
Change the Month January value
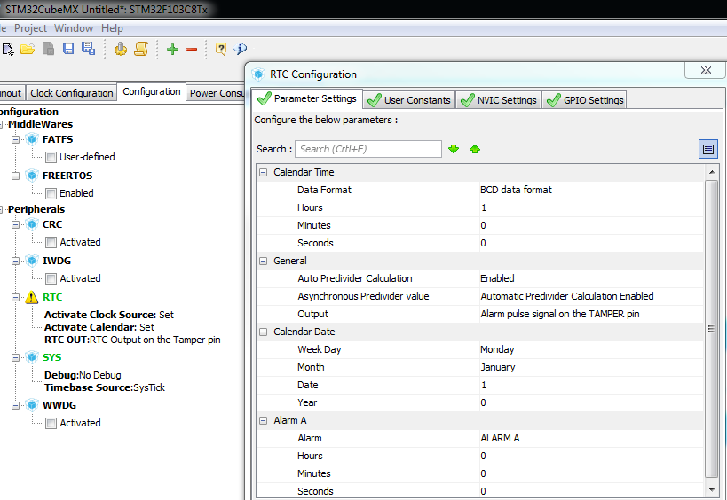(x=591, y=368)
